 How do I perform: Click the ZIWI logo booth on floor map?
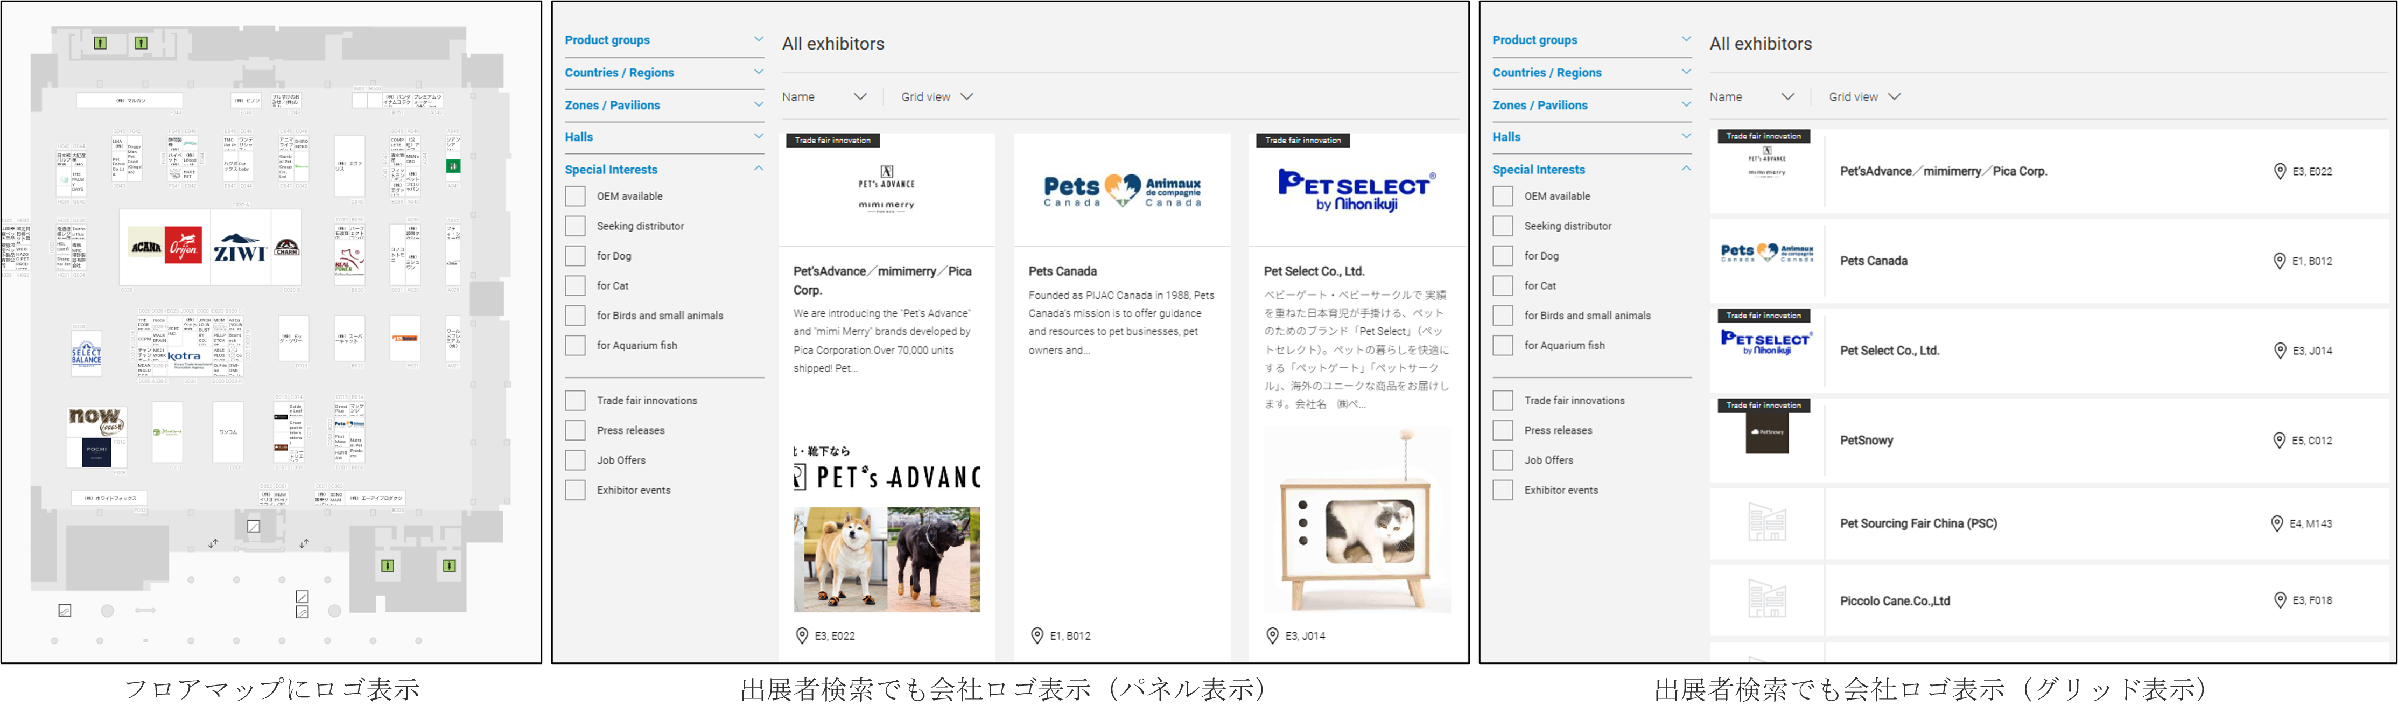[240, 248]
